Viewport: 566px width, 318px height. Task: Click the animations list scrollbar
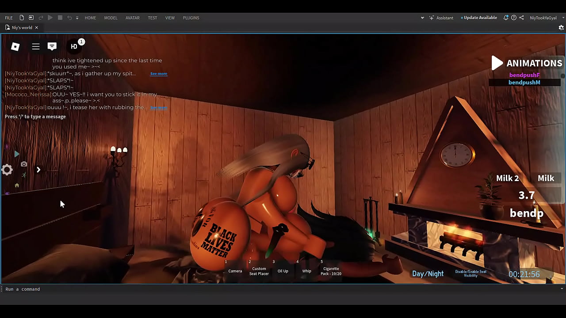pyautogui.click(x=563, y=76)
